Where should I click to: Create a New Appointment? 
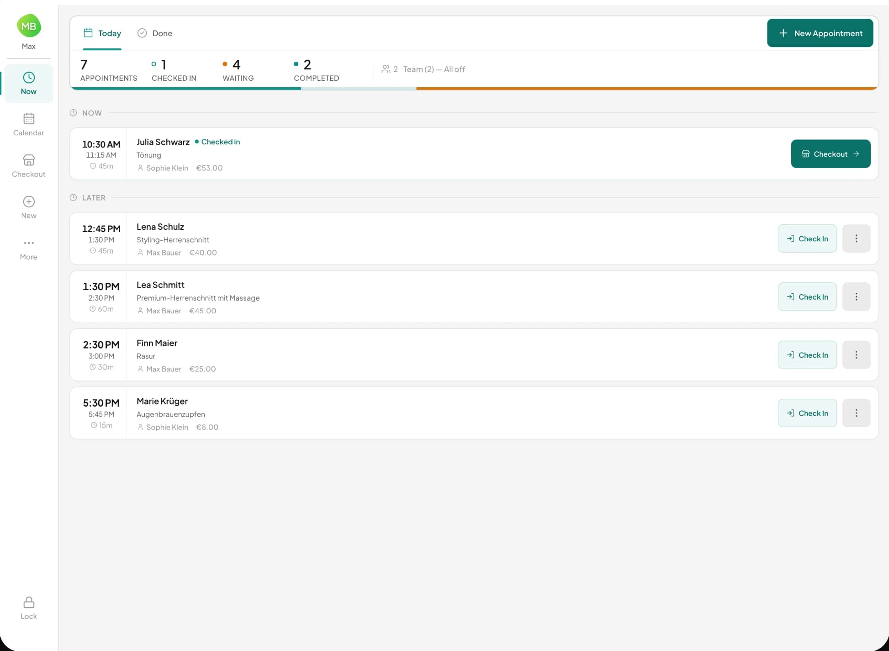820,33
